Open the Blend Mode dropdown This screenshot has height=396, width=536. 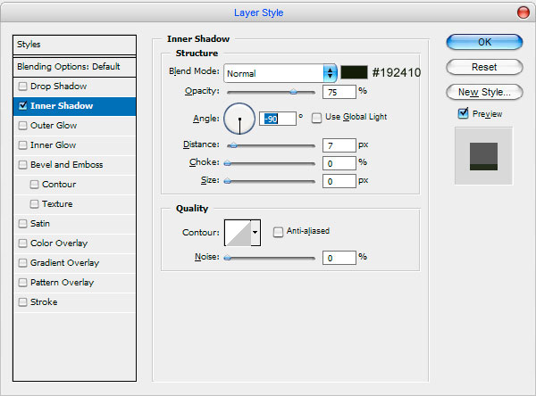(281, 73)
